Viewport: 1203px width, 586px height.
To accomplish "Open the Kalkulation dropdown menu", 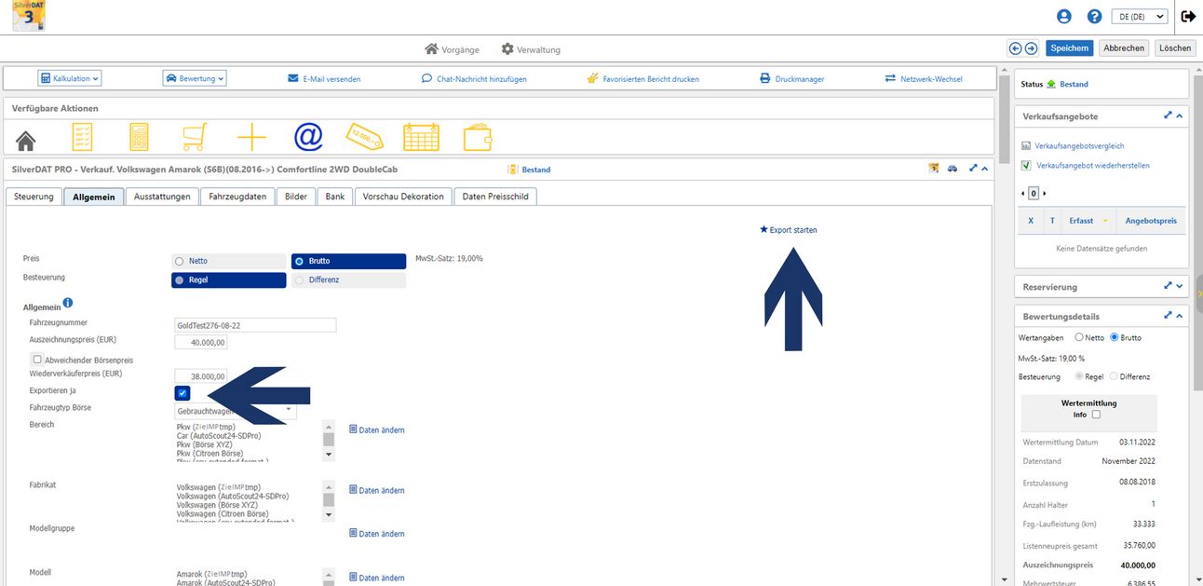I will click(x=70, y=79).
